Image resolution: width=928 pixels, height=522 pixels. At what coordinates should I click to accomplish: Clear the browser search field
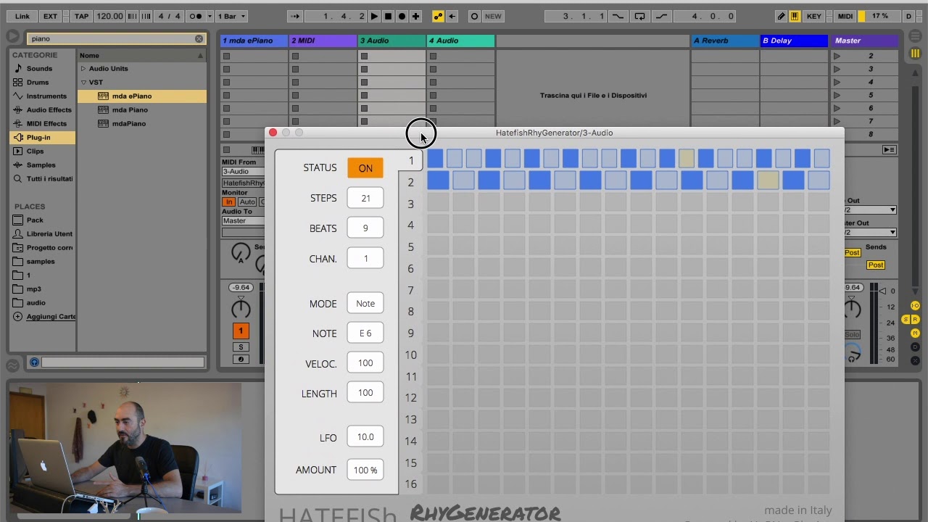[x=199, y=38]
